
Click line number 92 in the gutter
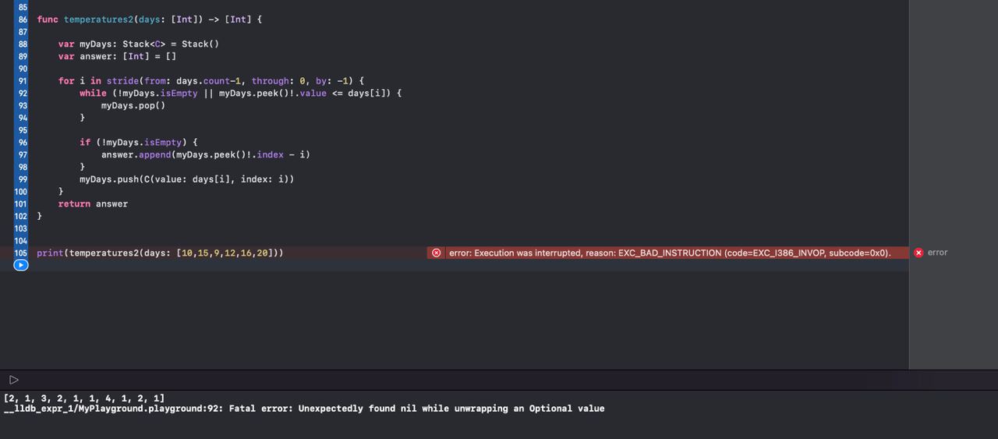[22, 94]
